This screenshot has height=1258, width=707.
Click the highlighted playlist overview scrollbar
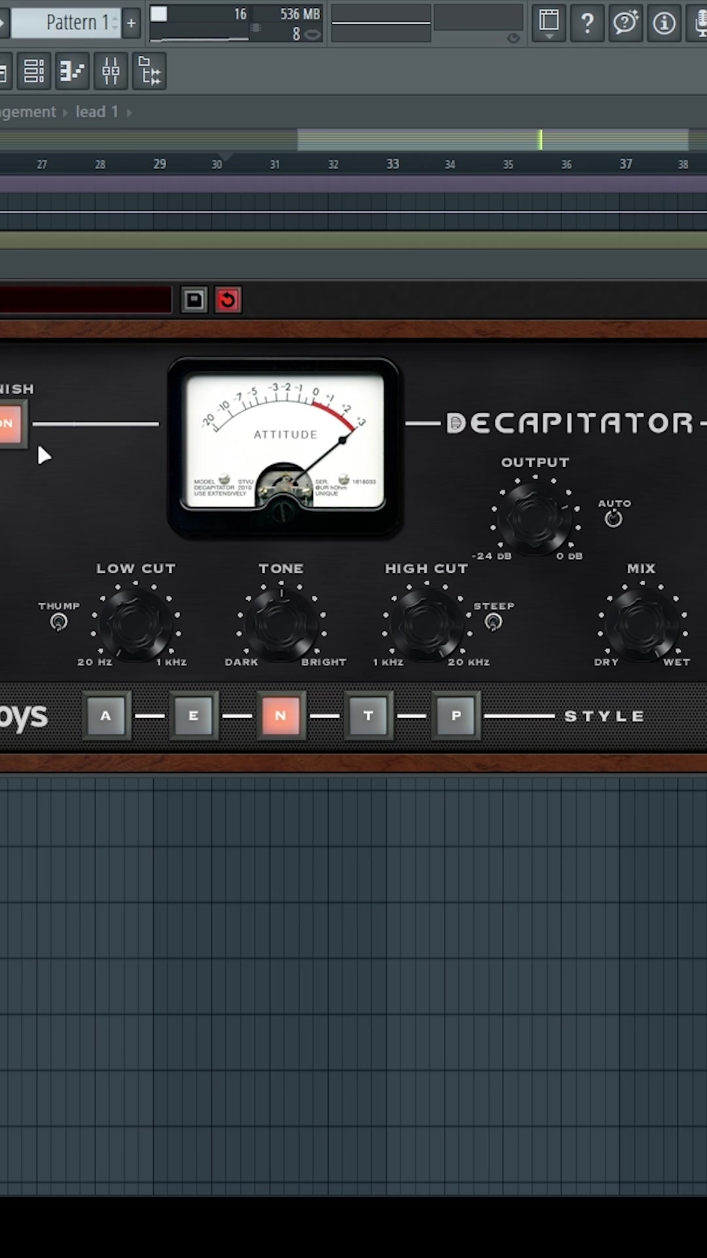[x=493, y=140]
